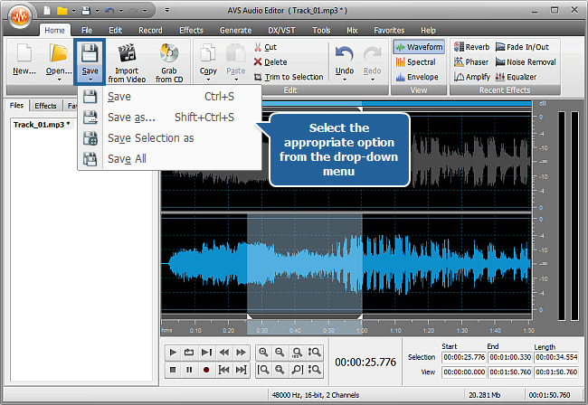Click the Redo arrow icon
588x405 pixels.
[x=373, y=53]
